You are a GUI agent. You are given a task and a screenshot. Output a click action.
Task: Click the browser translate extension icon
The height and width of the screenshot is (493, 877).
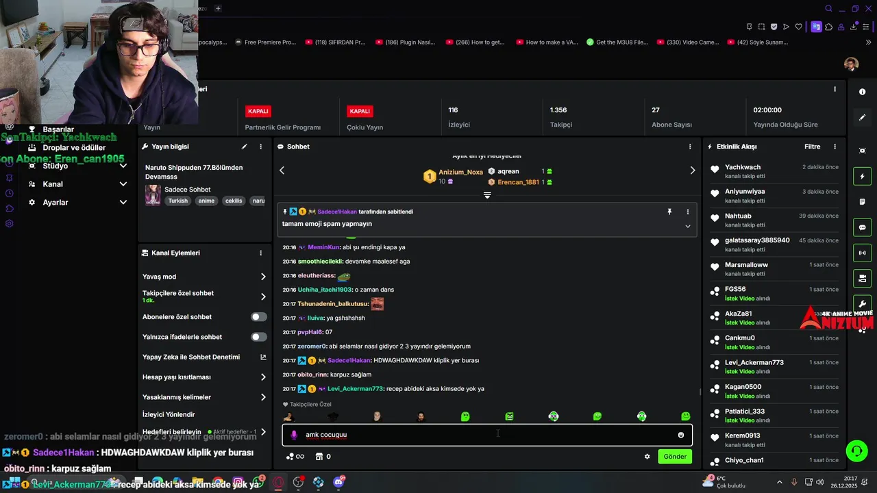(816, 27)
